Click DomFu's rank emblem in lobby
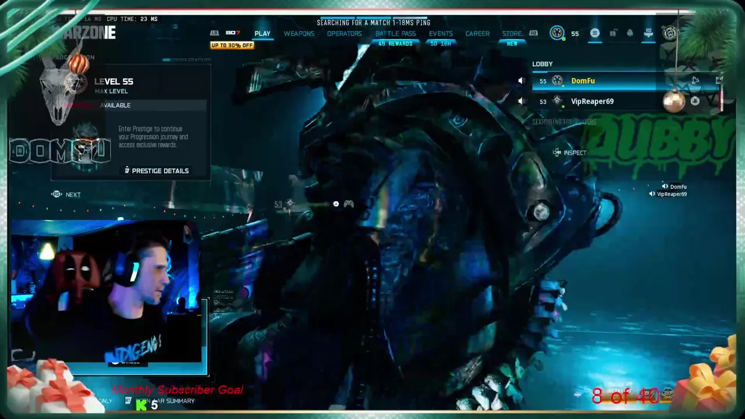The image size is (745, 419). [557, 81]
